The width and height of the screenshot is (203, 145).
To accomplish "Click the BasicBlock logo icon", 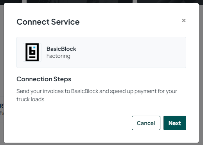I will 32,52.
